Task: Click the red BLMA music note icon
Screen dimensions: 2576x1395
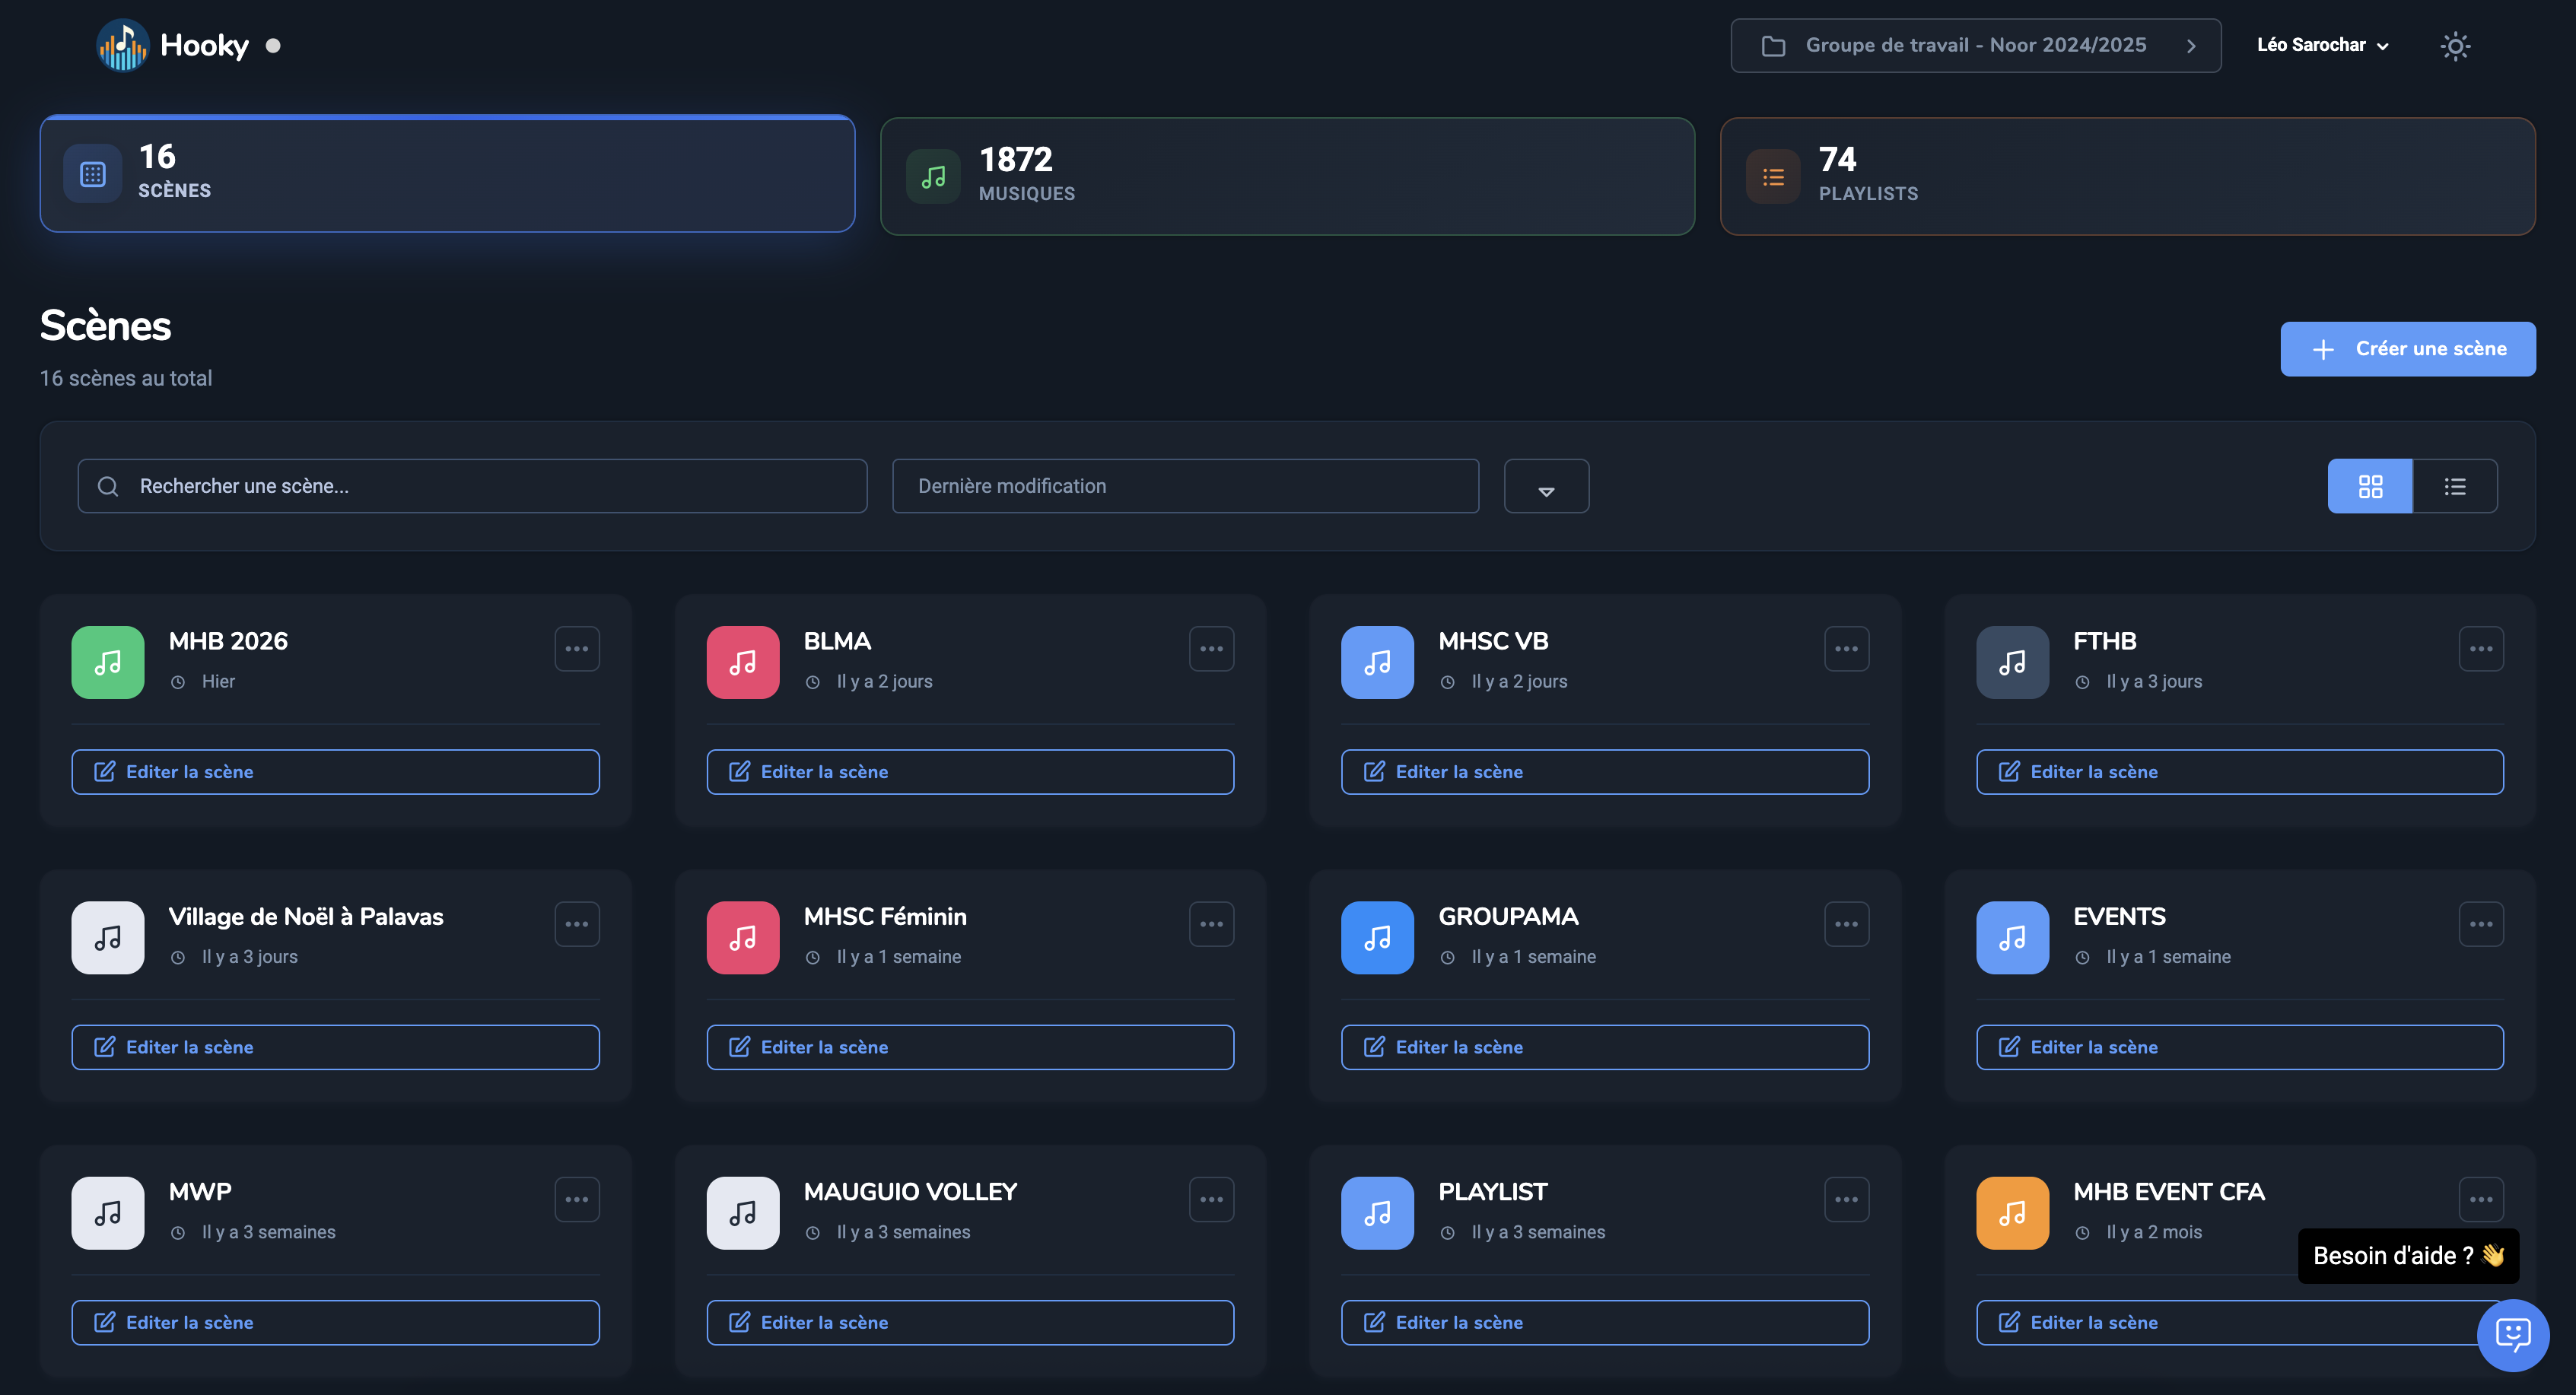Action: coord(742,662)
